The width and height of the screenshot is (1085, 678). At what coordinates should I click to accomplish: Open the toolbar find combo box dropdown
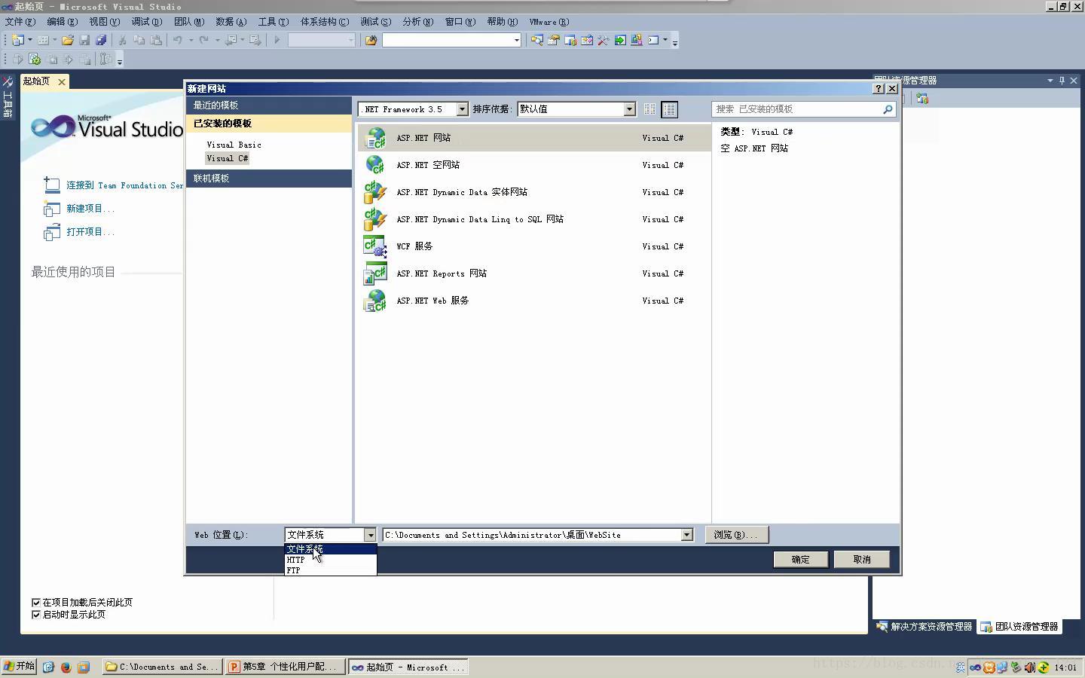[x=516, y=40]
